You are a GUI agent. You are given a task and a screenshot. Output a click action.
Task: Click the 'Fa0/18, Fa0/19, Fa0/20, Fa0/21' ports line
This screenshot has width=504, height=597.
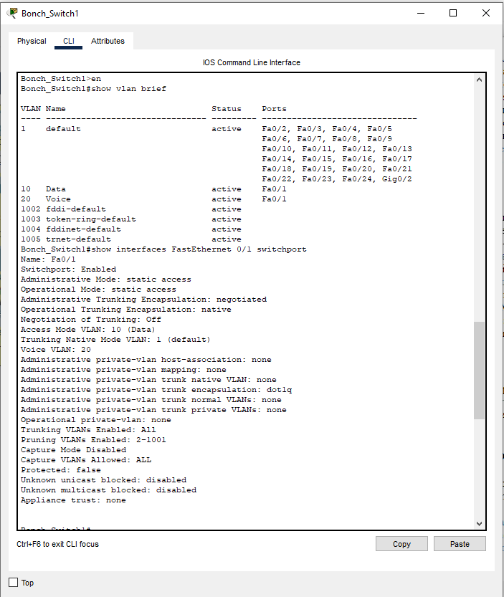337,169
